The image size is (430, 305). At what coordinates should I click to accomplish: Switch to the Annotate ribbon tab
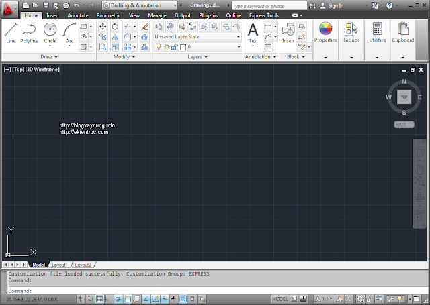click(x=78, y=15)
